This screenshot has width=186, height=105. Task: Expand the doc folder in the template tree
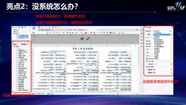12,32
